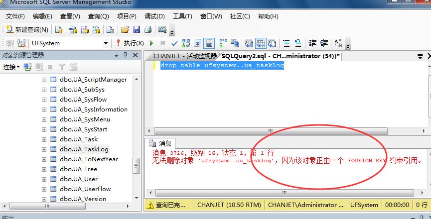Click the Analysis Services DMX Query icon
The height and width of the screenshot is (219, 431).
[x=85, y=30]
